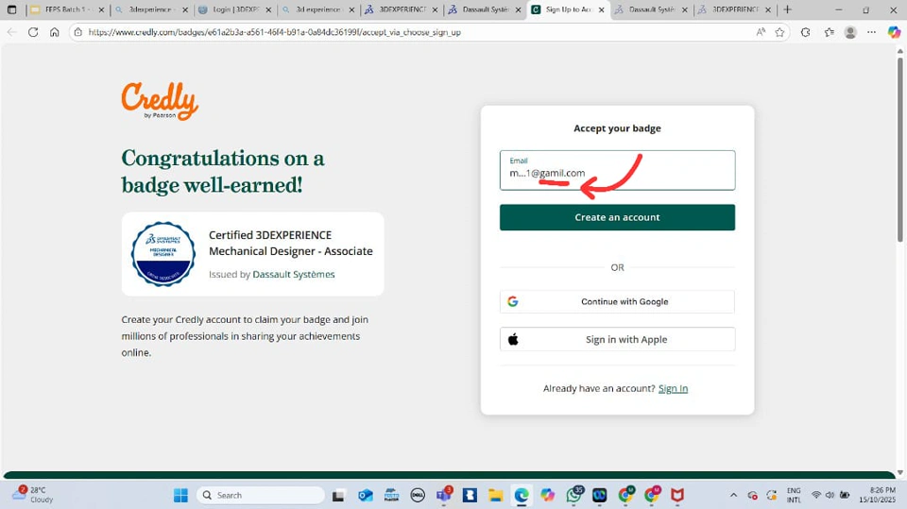The height and width of the screenshot is (509, 907).
Task: Open the browser profile avatar
Action: tap(850, 32)
